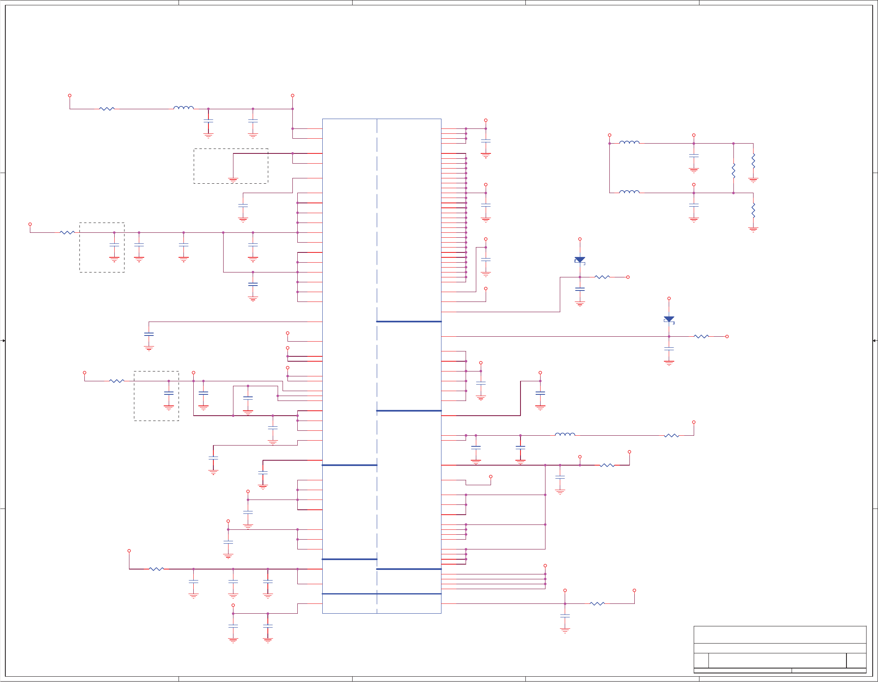Viewport: 878px width, 682px height.
Task: Select the inductor right of the central IC
Action: pos(565,434)
